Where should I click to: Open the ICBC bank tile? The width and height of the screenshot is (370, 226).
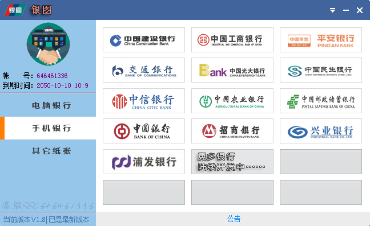coord(232,40)
